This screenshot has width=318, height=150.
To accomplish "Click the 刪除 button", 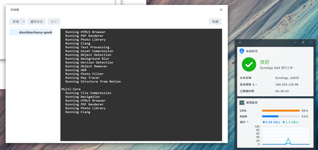I will (54, 22).
